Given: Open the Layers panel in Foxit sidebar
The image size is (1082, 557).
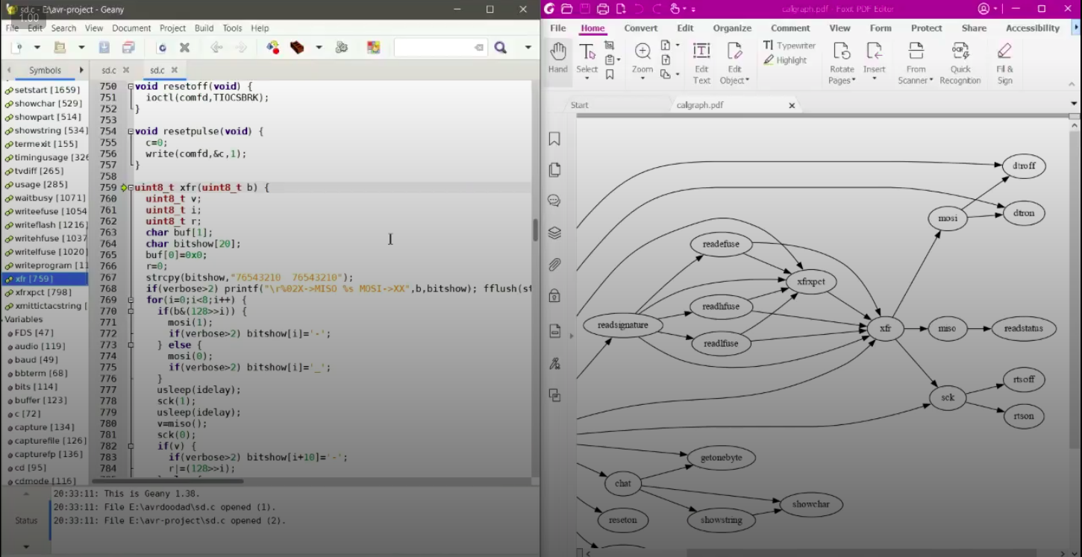Looking at the screenshot, I should click(554, 233).
